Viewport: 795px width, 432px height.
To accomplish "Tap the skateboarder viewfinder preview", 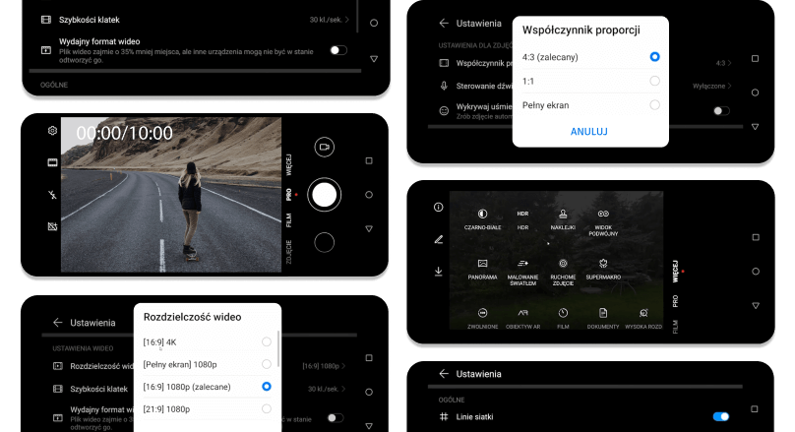I will pos(171,195).
